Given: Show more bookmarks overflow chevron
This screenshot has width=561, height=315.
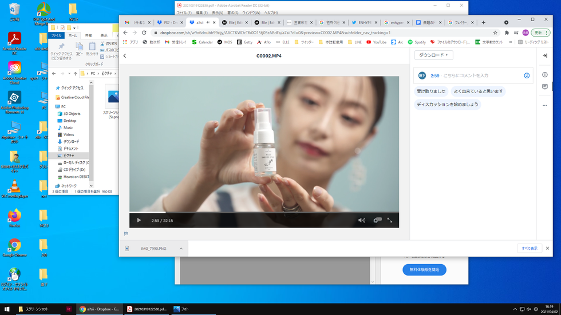Looking at the screenshot, I should click(511, 42).
